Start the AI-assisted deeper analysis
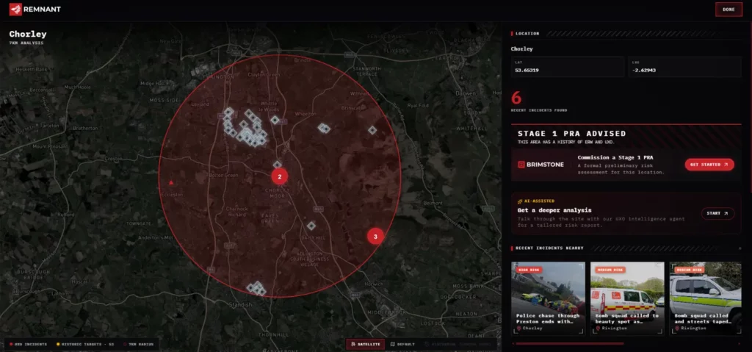Image resolution: width=752 pixels, height=352 pixels. tap(717, 214)
